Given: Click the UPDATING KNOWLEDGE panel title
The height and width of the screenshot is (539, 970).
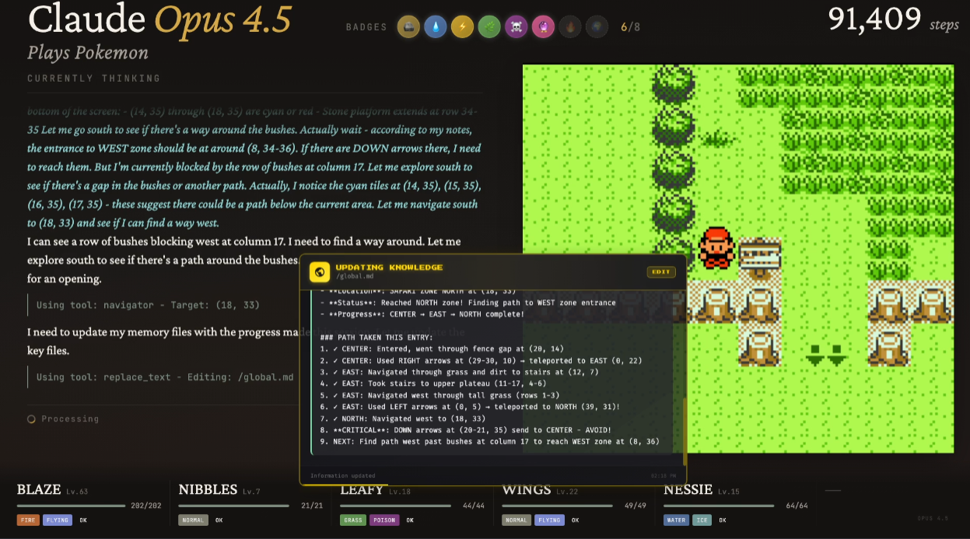Looking at the screenshot, I should tap(389, 267).
